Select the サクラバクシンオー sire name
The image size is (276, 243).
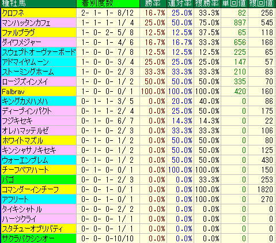(28, 238)
